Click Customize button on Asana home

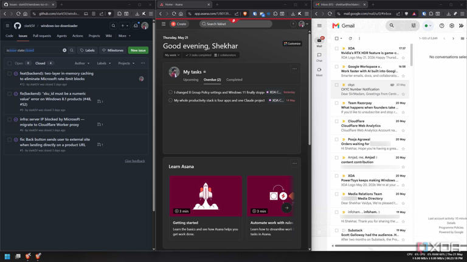point(292,44)
